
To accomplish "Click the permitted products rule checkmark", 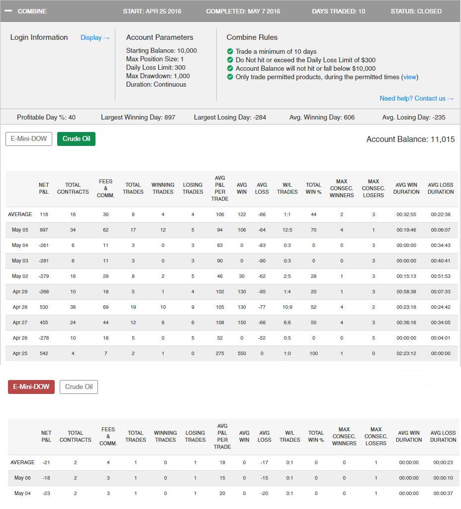I will pyautogui.click(x=230, y=77).
